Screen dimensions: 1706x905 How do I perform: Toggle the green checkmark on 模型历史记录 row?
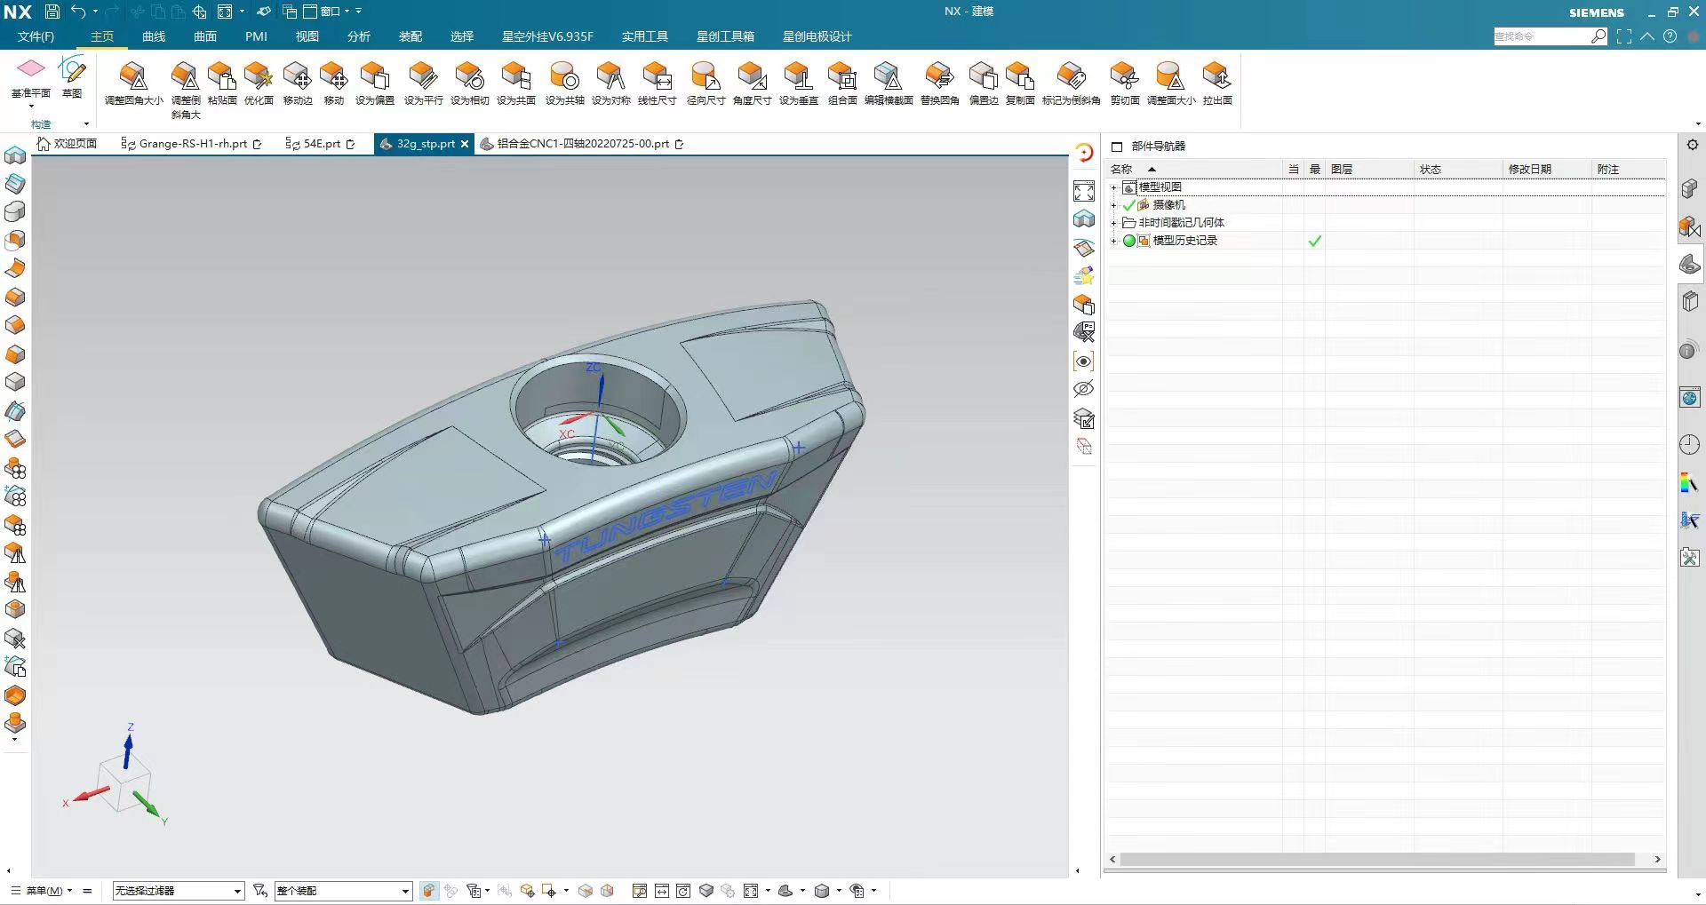pyautogui.click(x=1315, y=241)
